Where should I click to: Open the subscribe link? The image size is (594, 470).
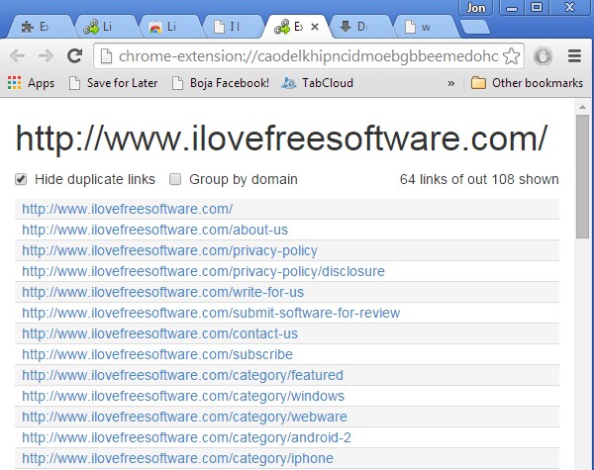157,355
